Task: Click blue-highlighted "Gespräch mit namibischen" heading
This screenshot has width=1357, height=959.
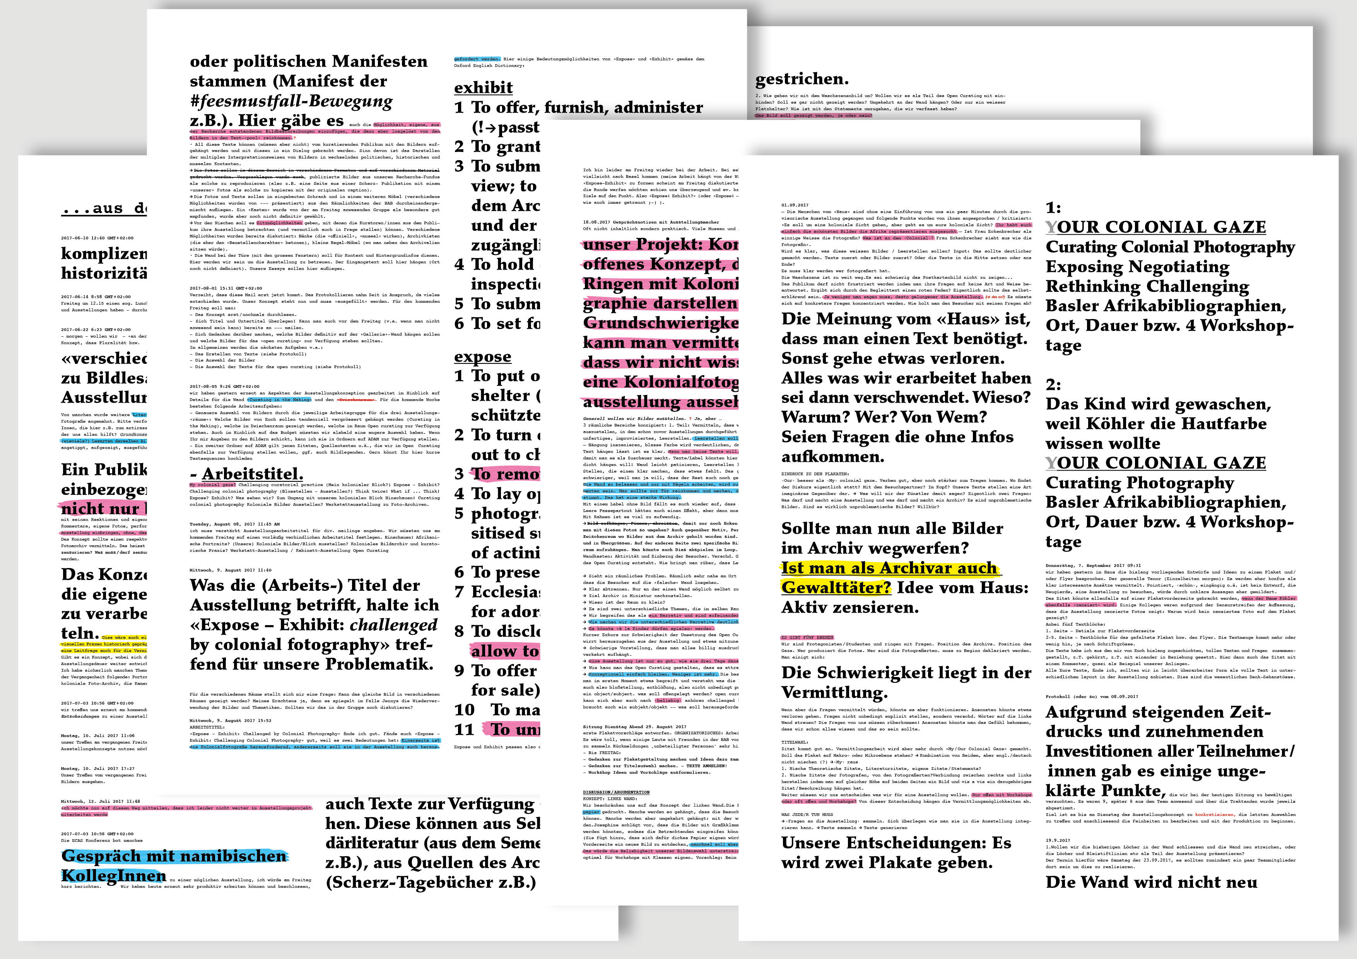Action: (x=174, y=856)
